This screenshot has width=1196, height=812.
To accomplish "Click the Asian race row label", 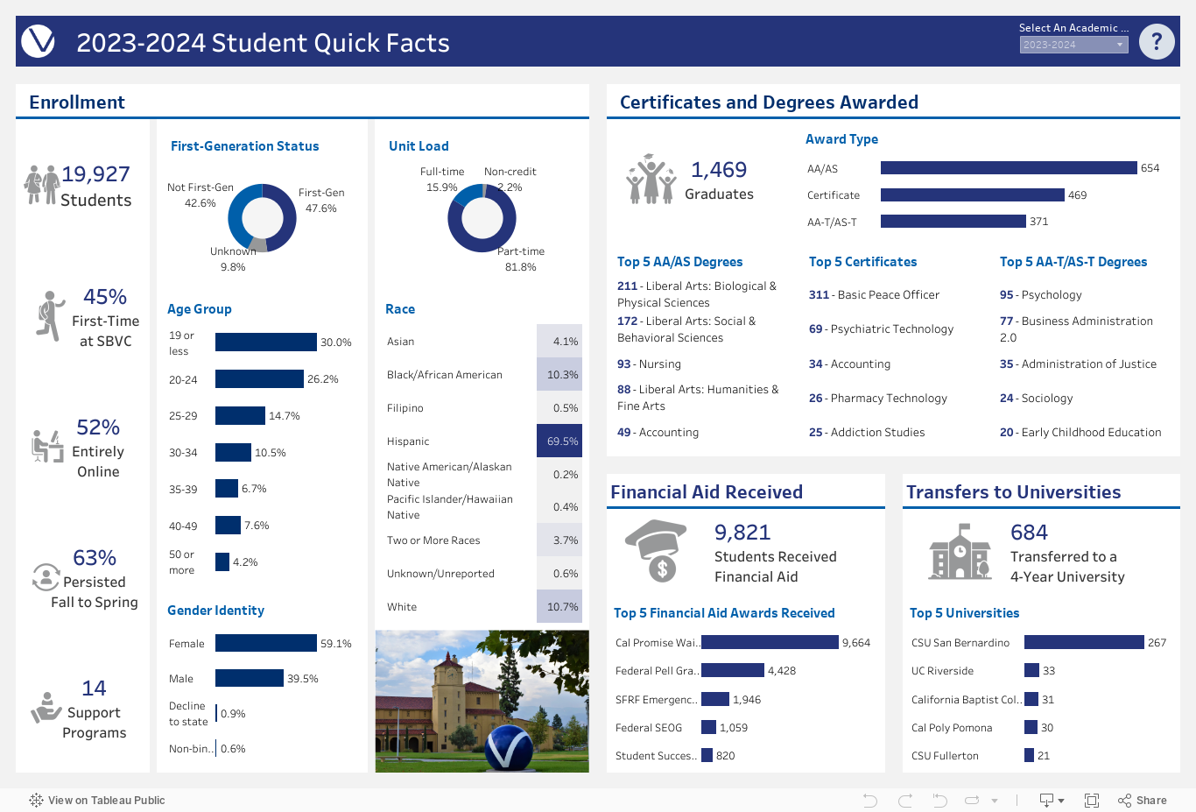I will coord(401,342).
